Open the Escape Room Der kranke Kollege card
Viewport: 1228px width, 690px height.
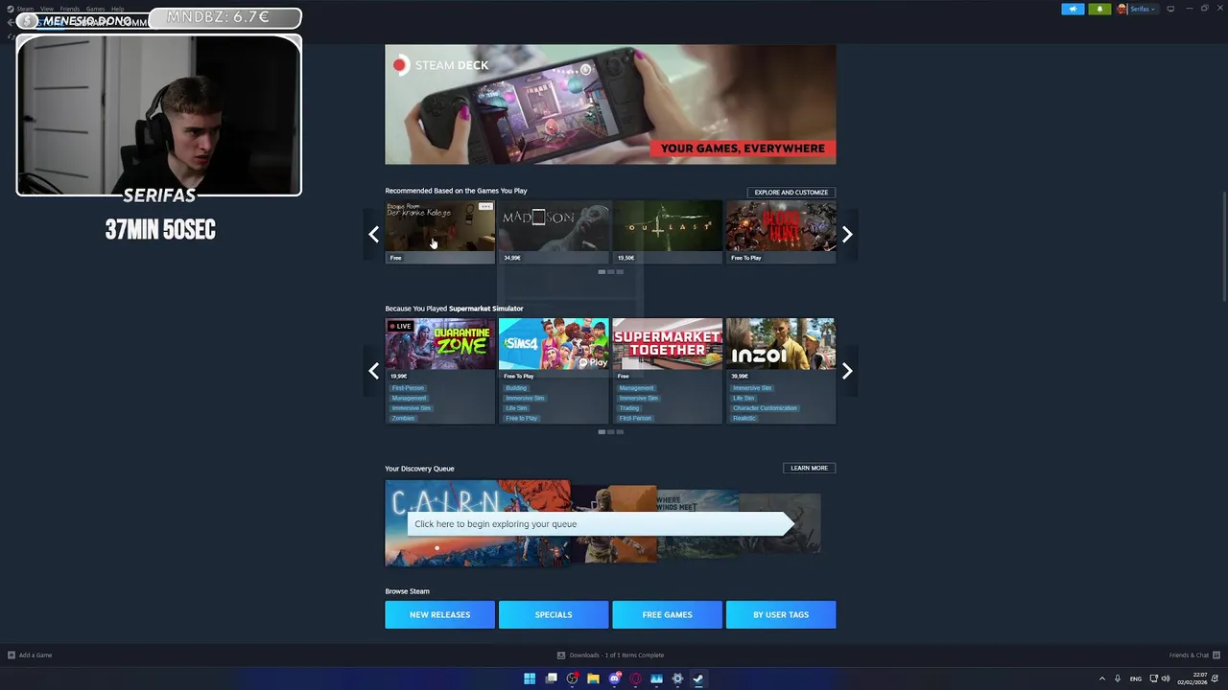[x=439, y=231]
